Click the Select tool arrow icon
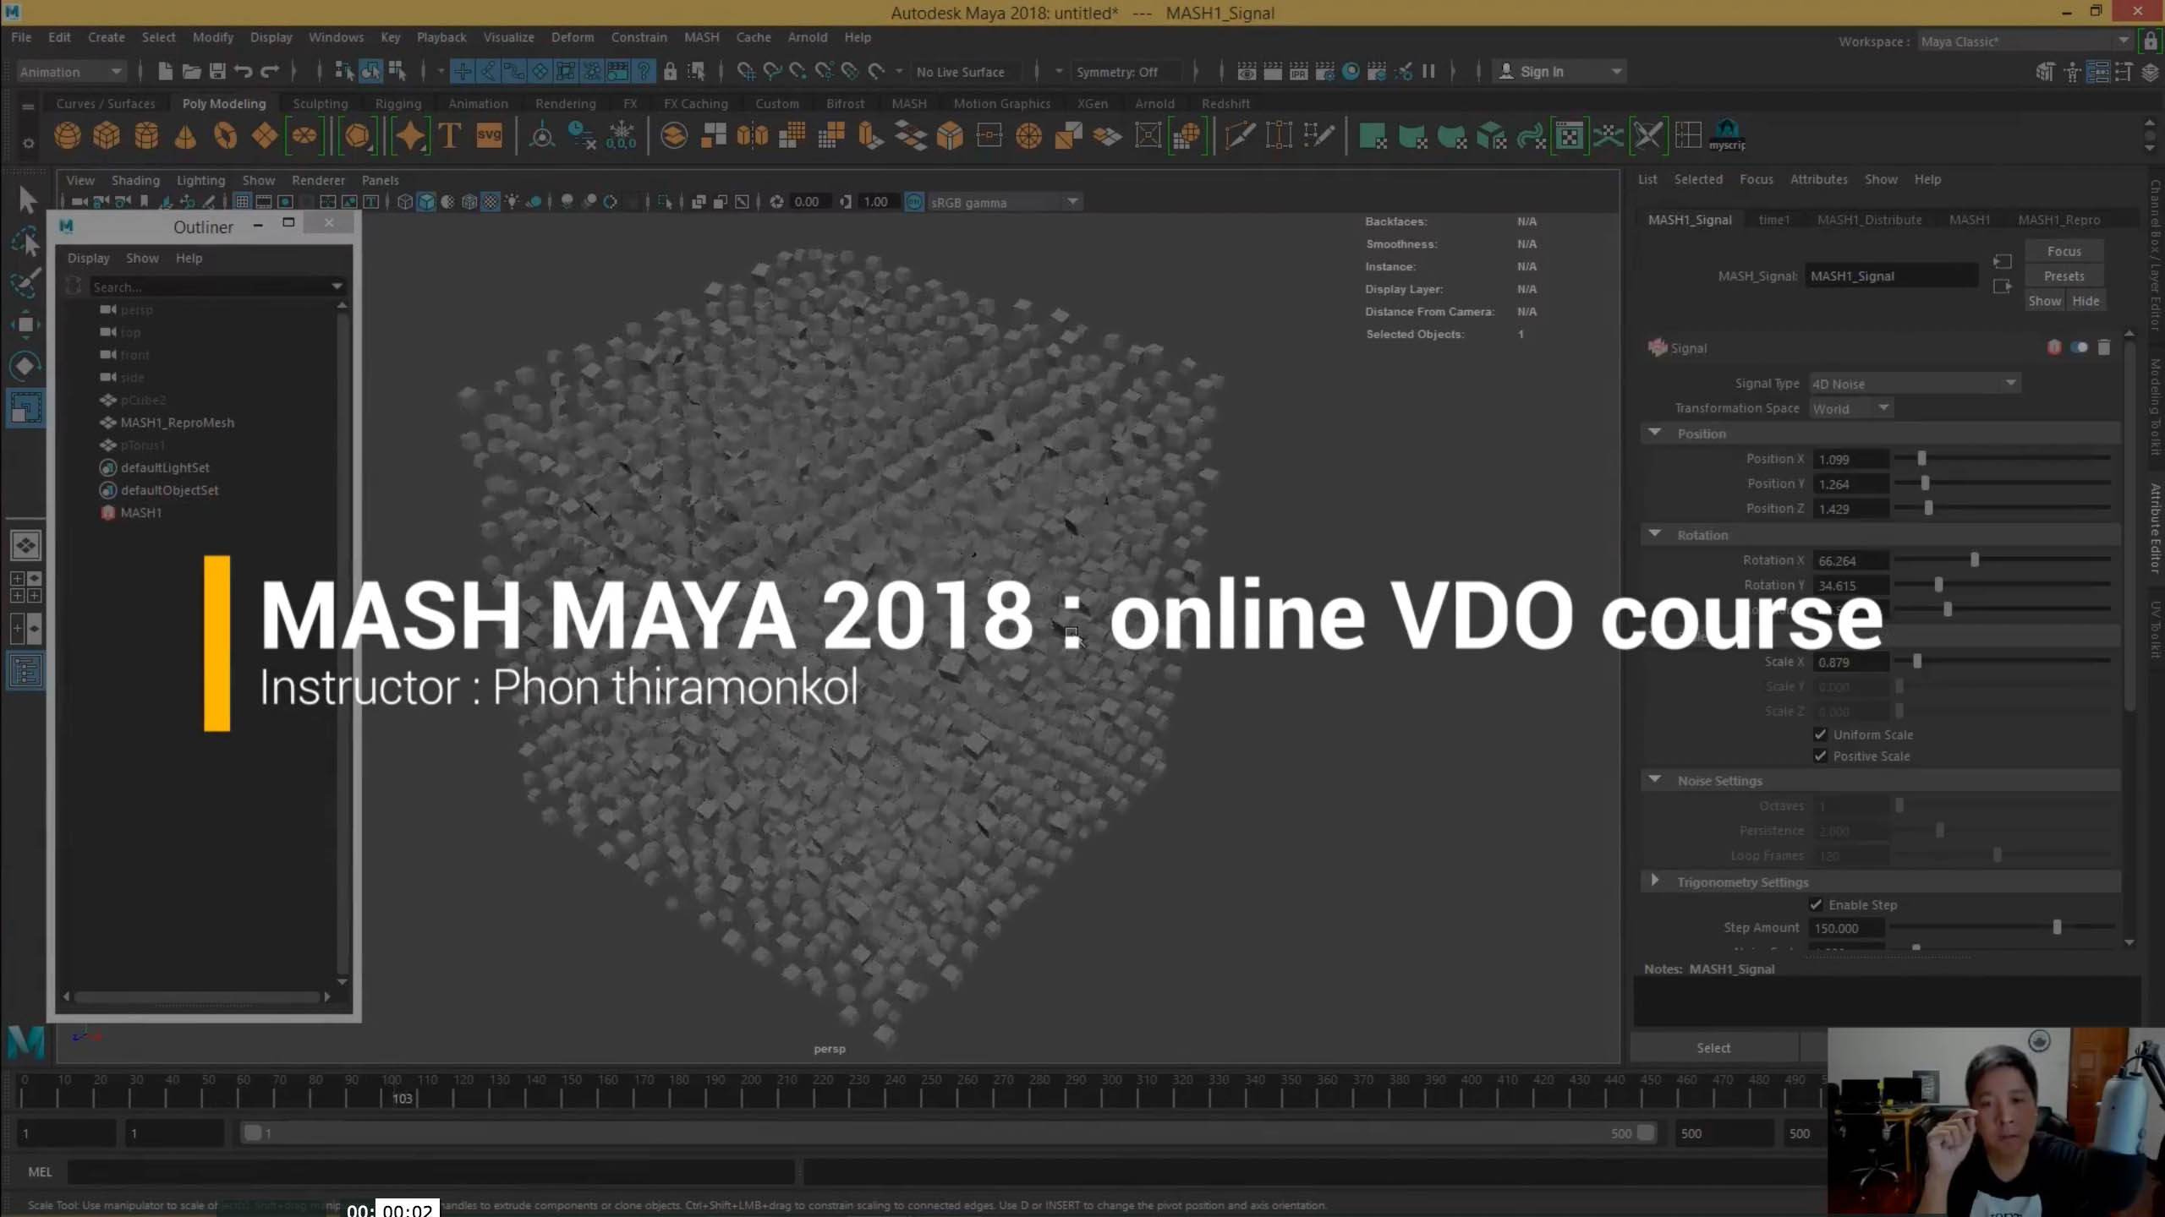This screenshot has width=2165, height=1217. pyautogui.click(x=27, y=200)
